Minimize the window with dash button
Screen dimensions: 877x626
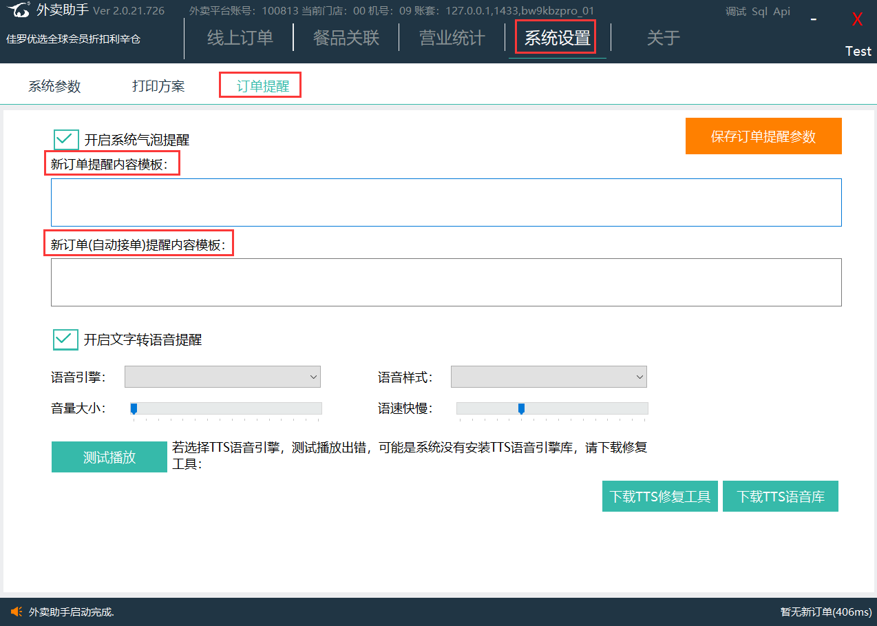click(814, 19)
